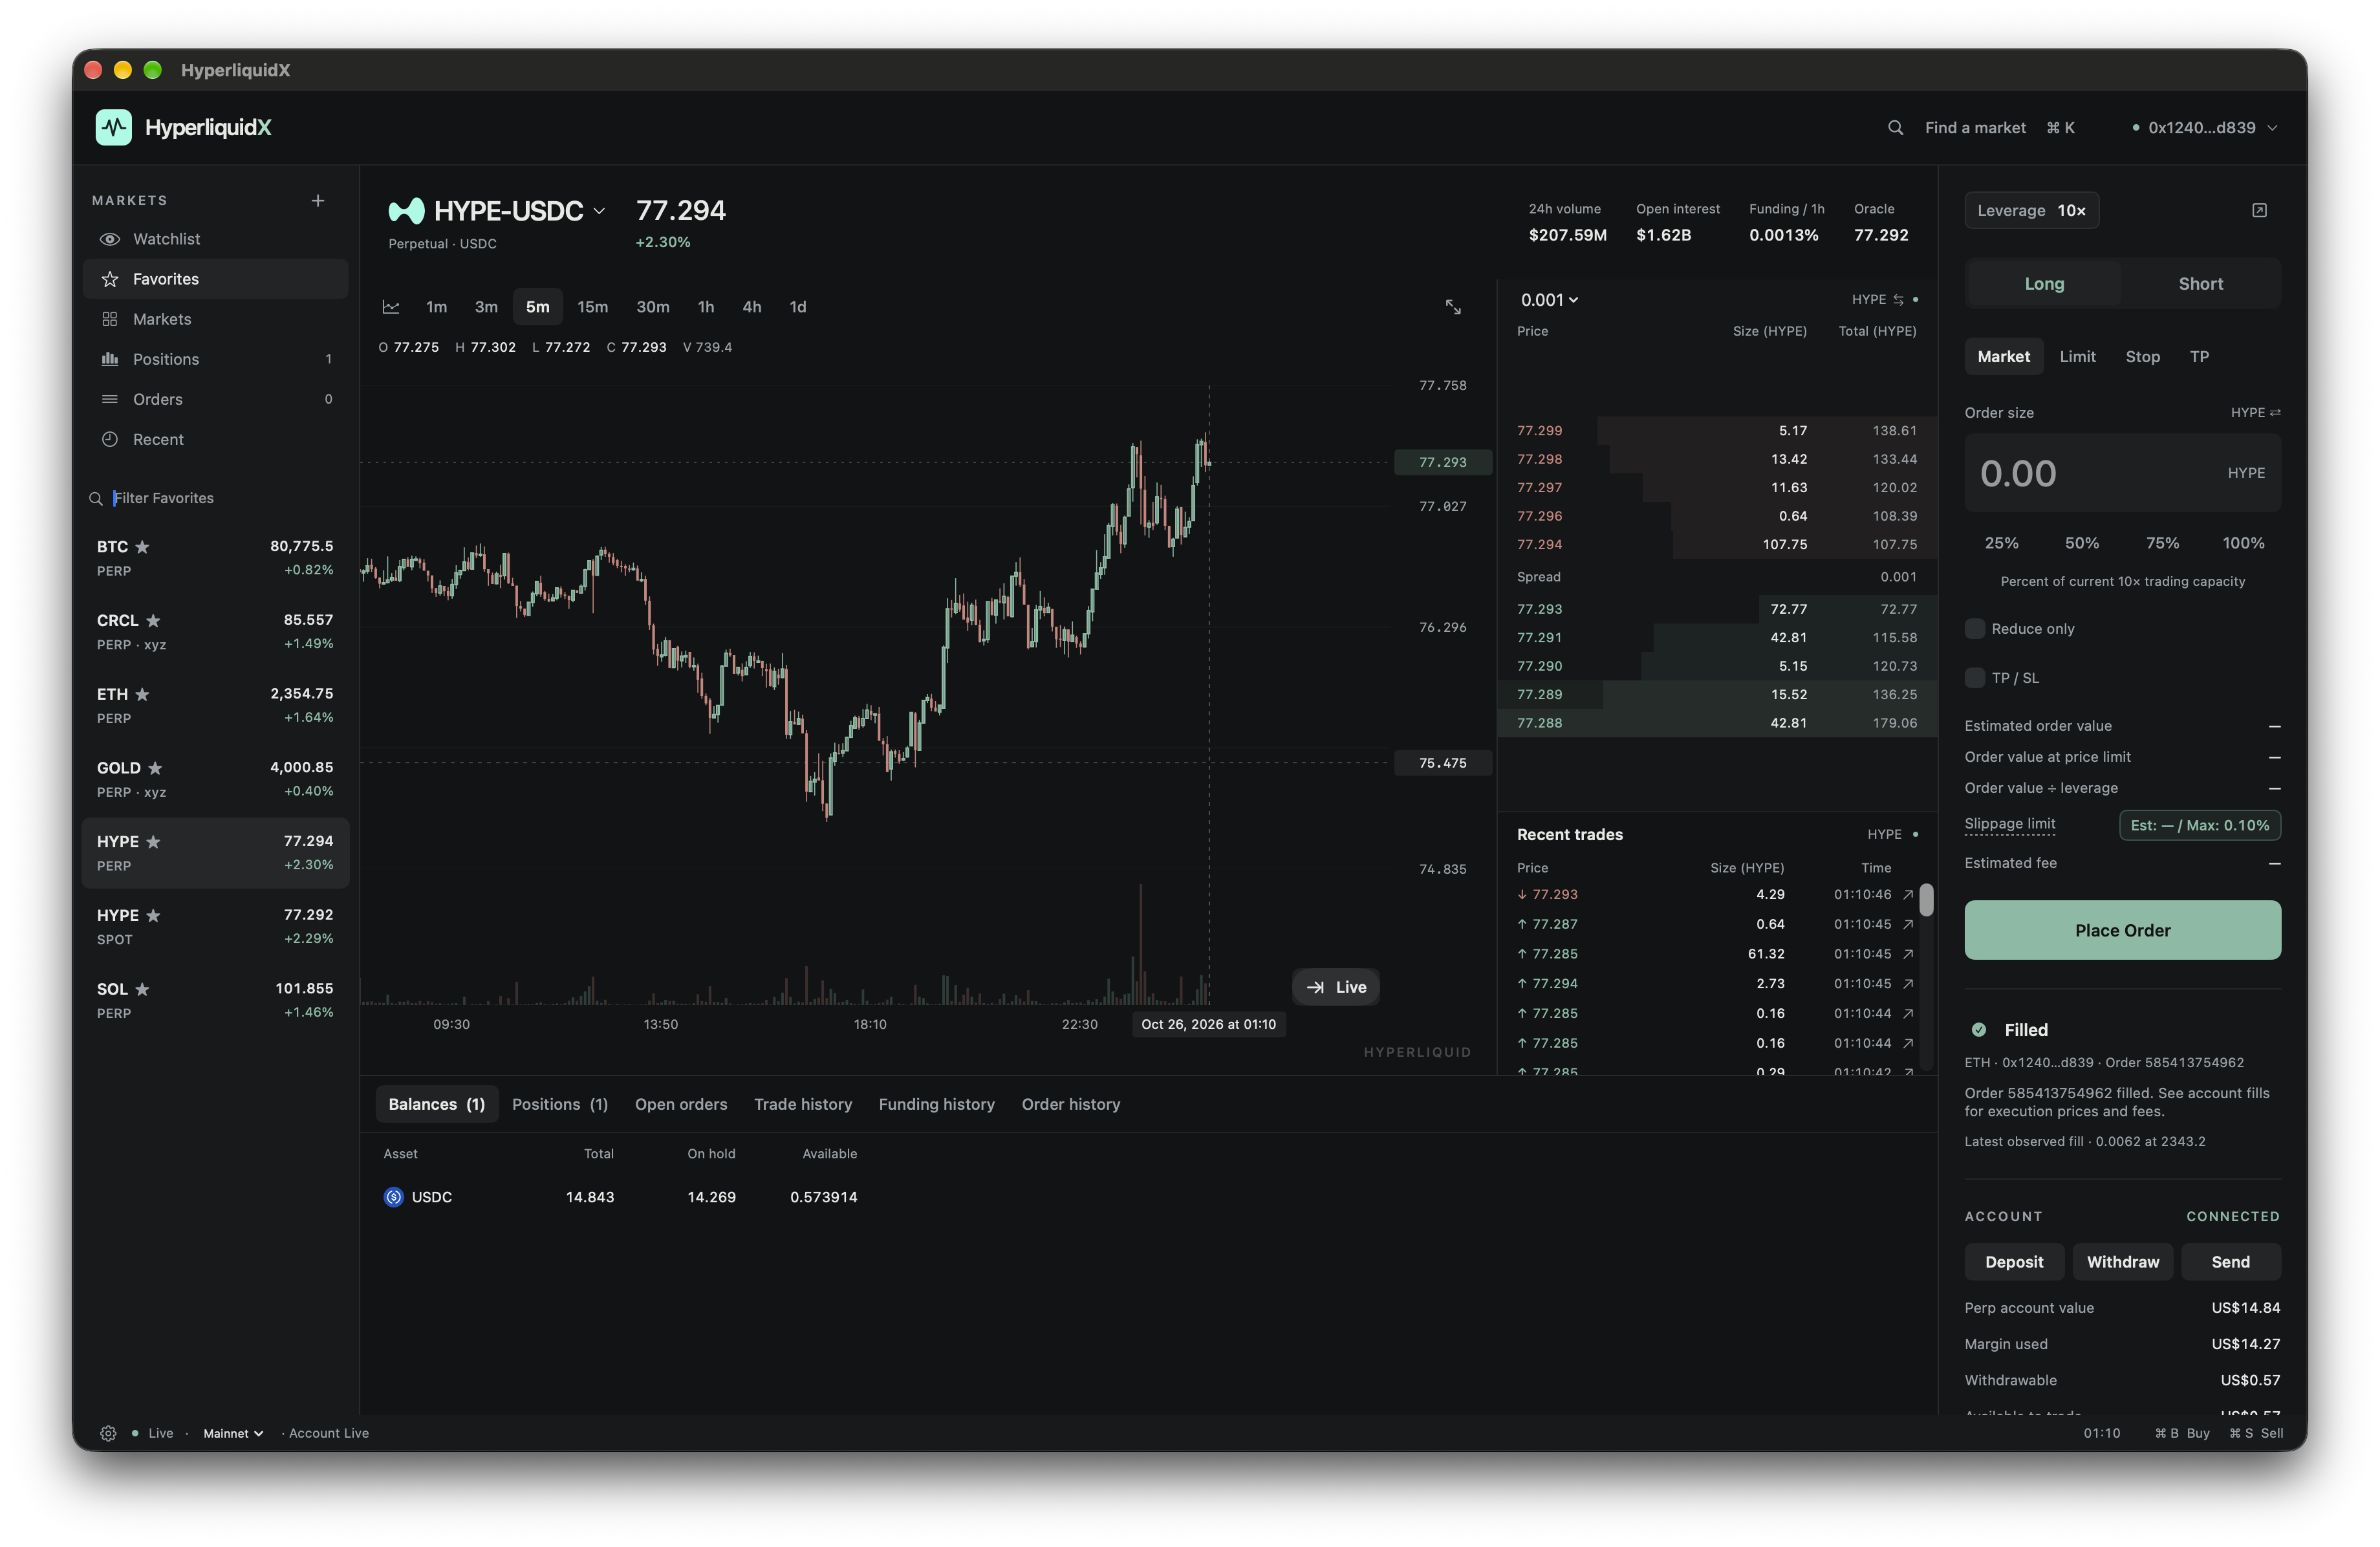Pop out the order panel icon
This screenshot has height=1547, width=2380.
[x=2259, y=210]
